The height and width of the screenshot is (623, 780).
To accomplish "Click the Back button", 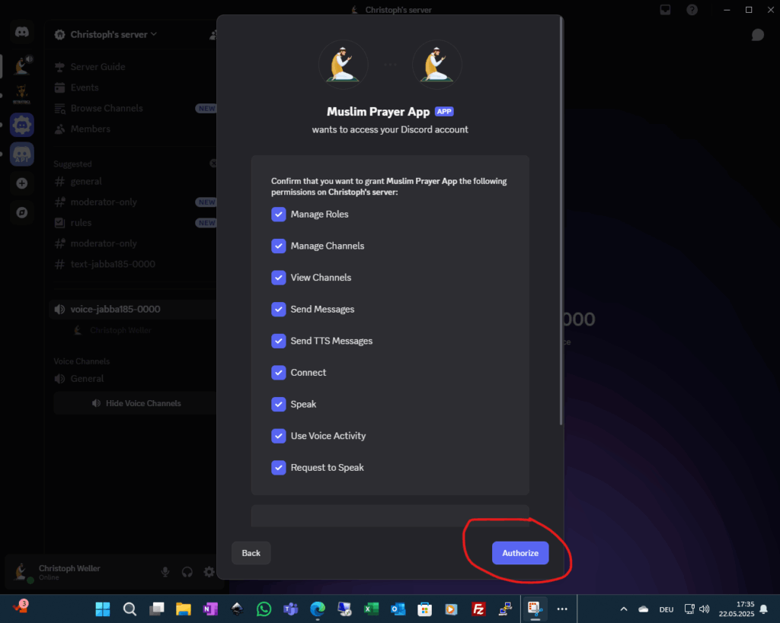I will 251,553.
